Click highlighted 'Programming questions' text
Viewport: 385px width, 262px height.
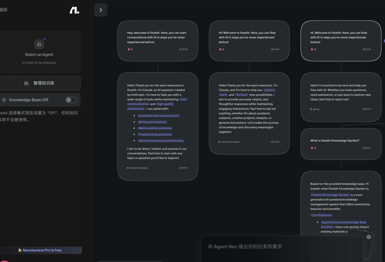155,135
